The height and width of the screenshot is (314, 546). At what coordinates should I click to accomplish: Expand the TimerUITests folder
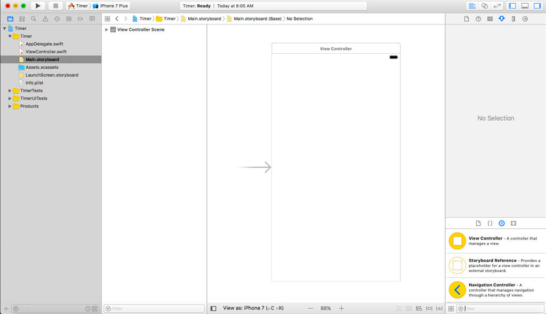click(10, 98)
